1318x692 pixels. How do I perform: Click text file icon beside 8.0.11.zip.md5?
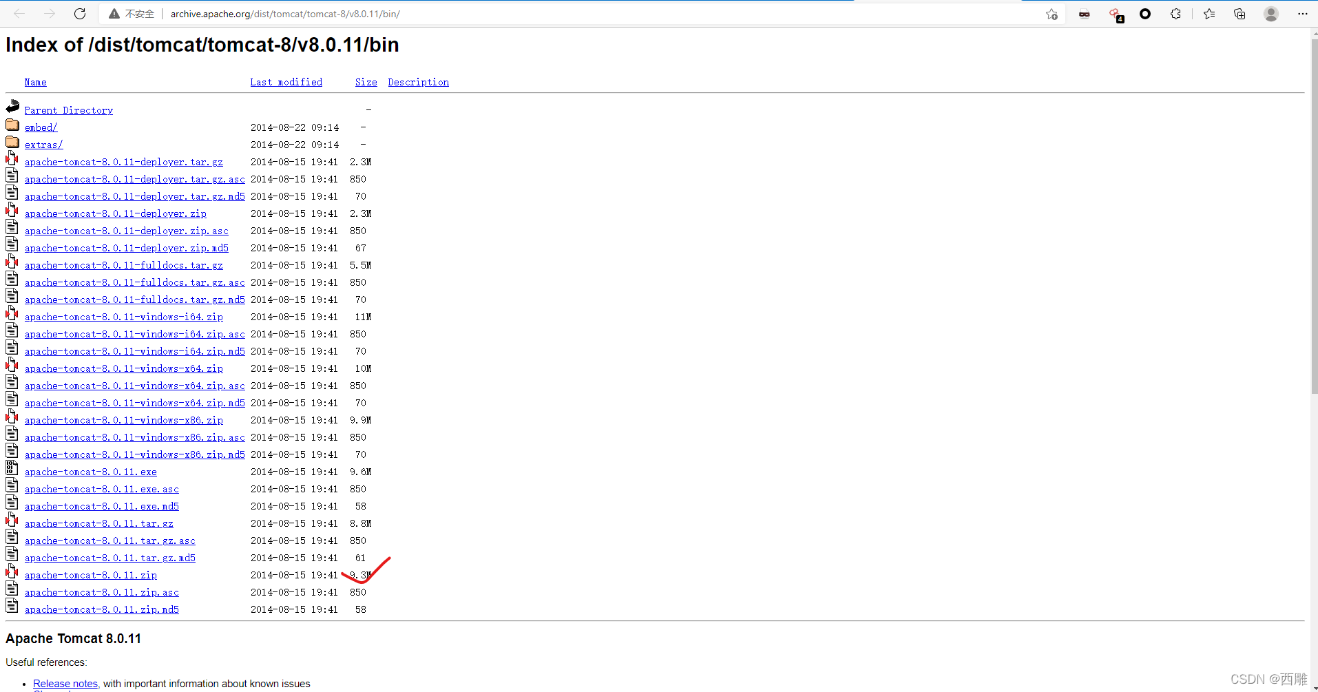[12, 606]
